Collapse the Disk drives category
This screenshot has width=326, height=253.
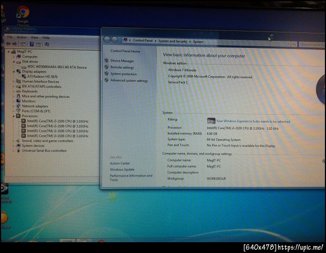pyautogui.click(x=14, y=62)
